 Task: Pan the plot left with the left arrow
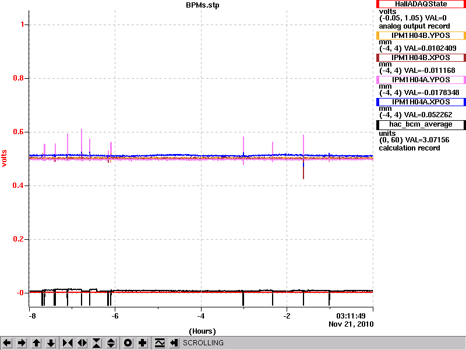[7, 343]
